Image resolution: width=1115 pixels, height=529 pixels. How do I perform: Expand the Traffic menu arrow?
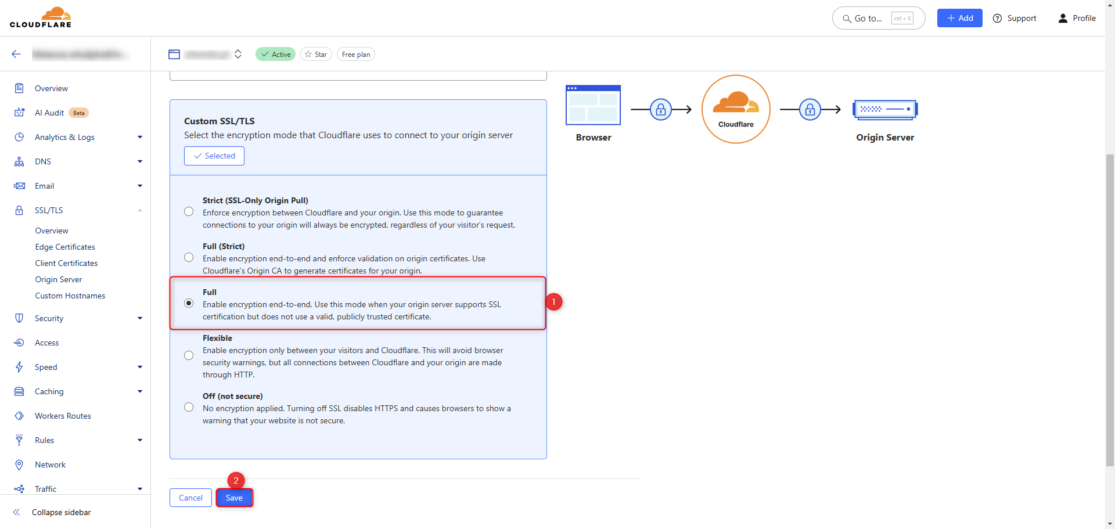(x=140, y=489)
